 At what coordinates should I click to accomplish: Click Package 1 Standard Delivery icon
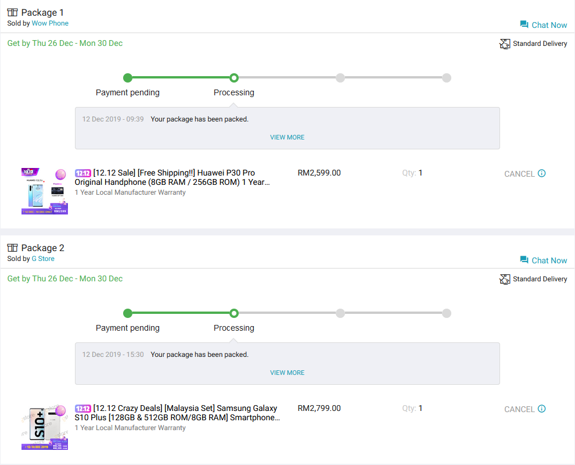pyautogui.click(x=505, y=44)
